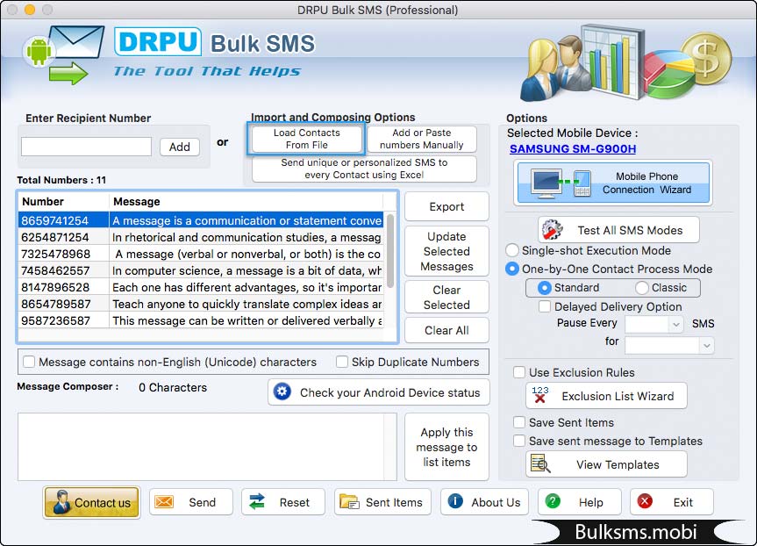Click the Clear Selected button
757x546 pixels.
446,298
